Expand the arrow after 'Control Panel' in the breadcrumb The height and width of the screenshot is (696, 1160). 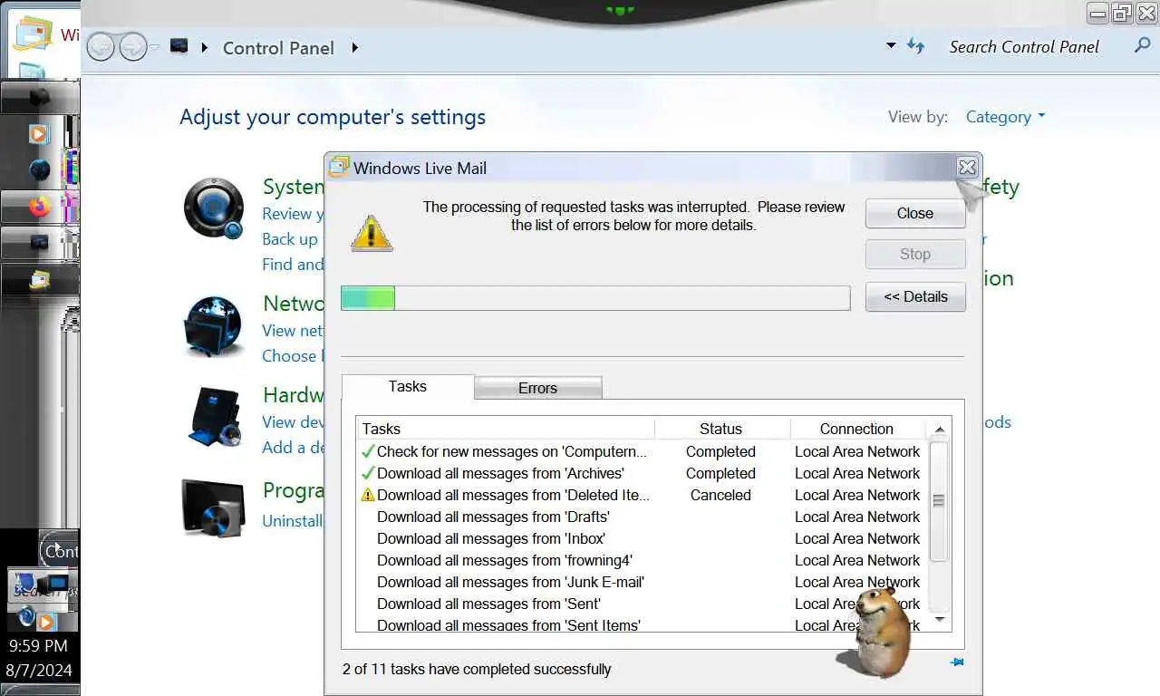[x=354, y=47]
